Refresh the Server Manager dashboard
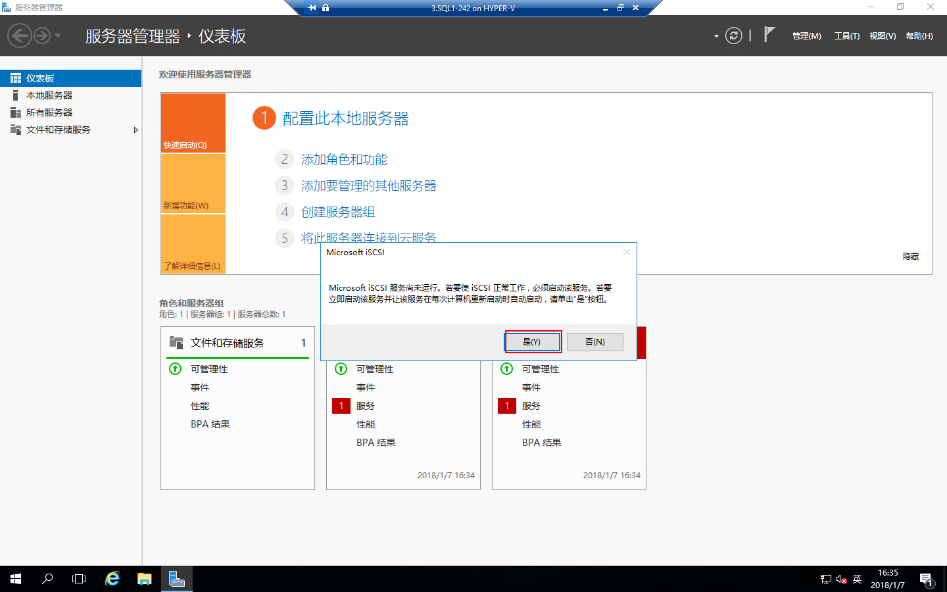The width and height of the screenshot is (947, 592). (734, 36)
